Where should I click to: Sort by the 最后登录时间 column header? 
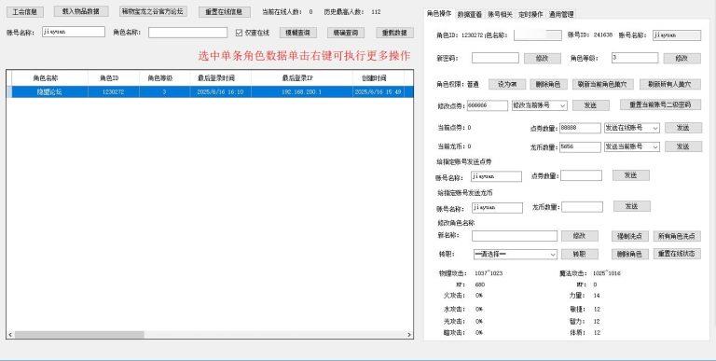pos(221,78)
